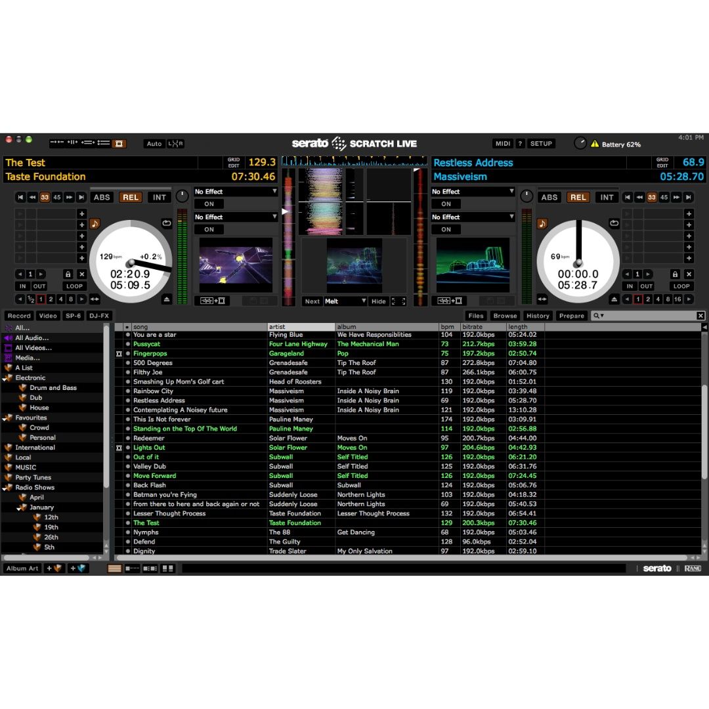Open search filter dropdown magnifier arrow
Screen dimensions: 709x709
point(599,316)
